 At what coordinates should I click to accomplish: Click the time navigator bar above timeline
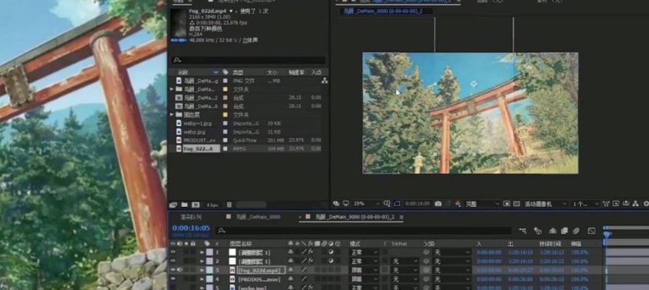625,227
